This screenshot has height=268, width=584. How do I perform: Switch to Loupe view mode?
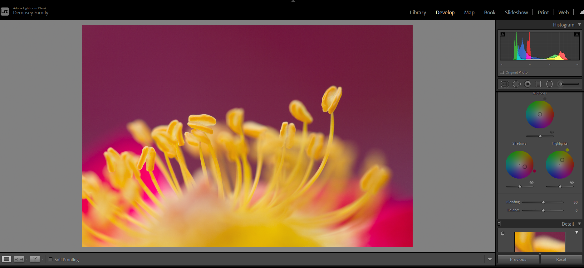(x=6, y=259)
